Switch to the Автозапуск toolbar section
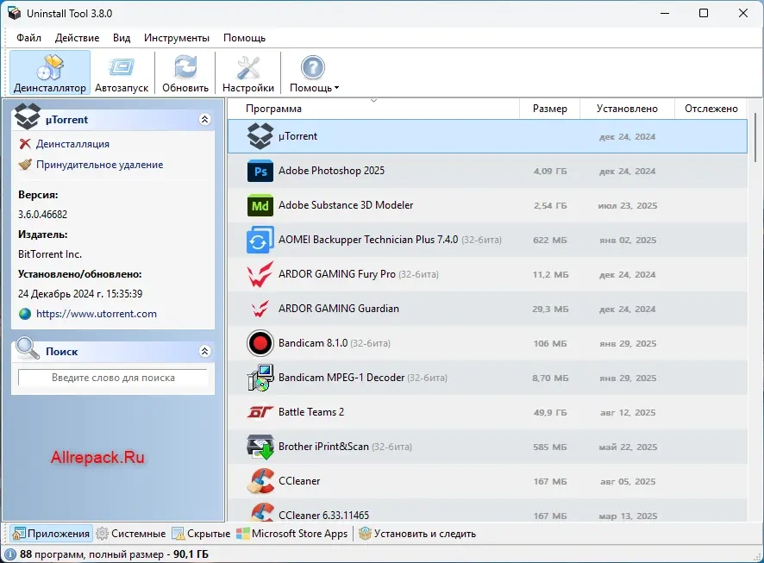Image resolution: width=764 pixels, height=563 pixels. click(x=122, y=72)
